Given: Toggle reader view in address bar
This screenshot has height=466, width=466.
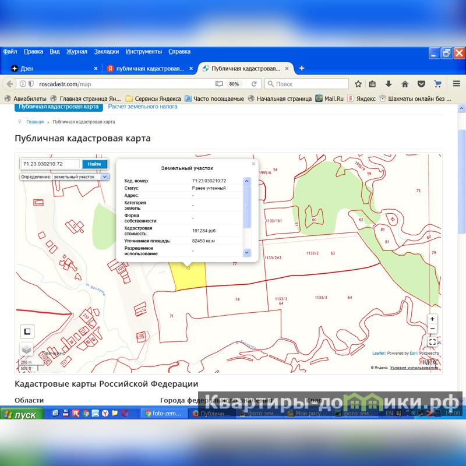Looking at the screenshot, I should [x=219, y=84].
